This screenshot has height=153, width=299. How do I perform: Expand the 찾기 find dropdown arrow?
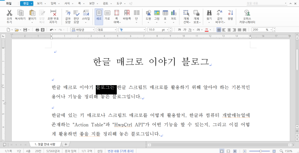pyautogui.click(x=209, y=22)
